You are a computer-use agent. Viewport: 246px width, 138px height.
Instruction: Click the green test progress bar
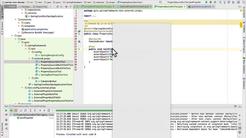tap(84, 110)
